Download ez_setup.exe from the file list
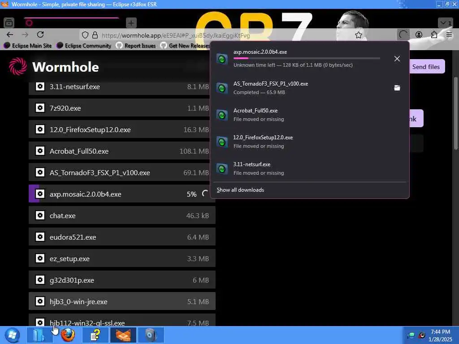The height and width of the screenshot is (344, 459). point(122,258)
